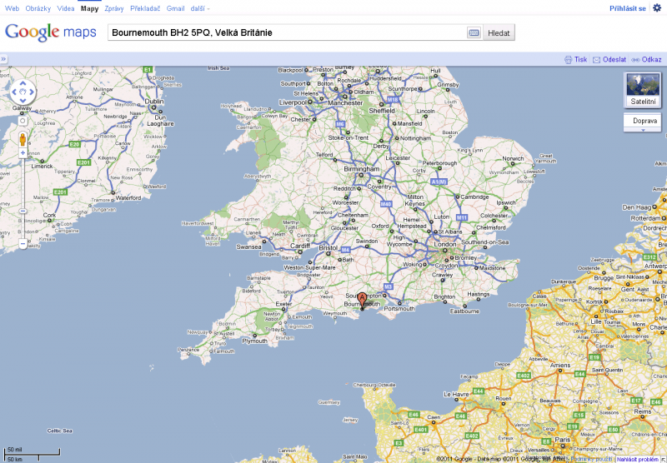Open the Doprava traffic layer dropdown

click(643, 122)
